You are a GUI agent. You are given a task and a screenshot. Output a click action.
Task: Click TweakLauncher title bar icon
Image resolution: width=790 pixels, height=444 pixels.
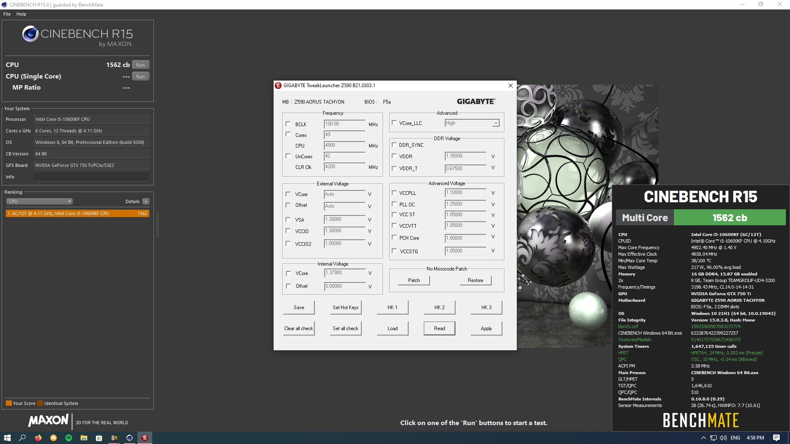278,86
